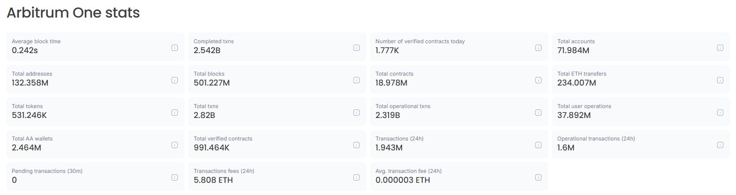
Task: Click the Avg. transaction fee (24h) label
Action: point(408,171)
